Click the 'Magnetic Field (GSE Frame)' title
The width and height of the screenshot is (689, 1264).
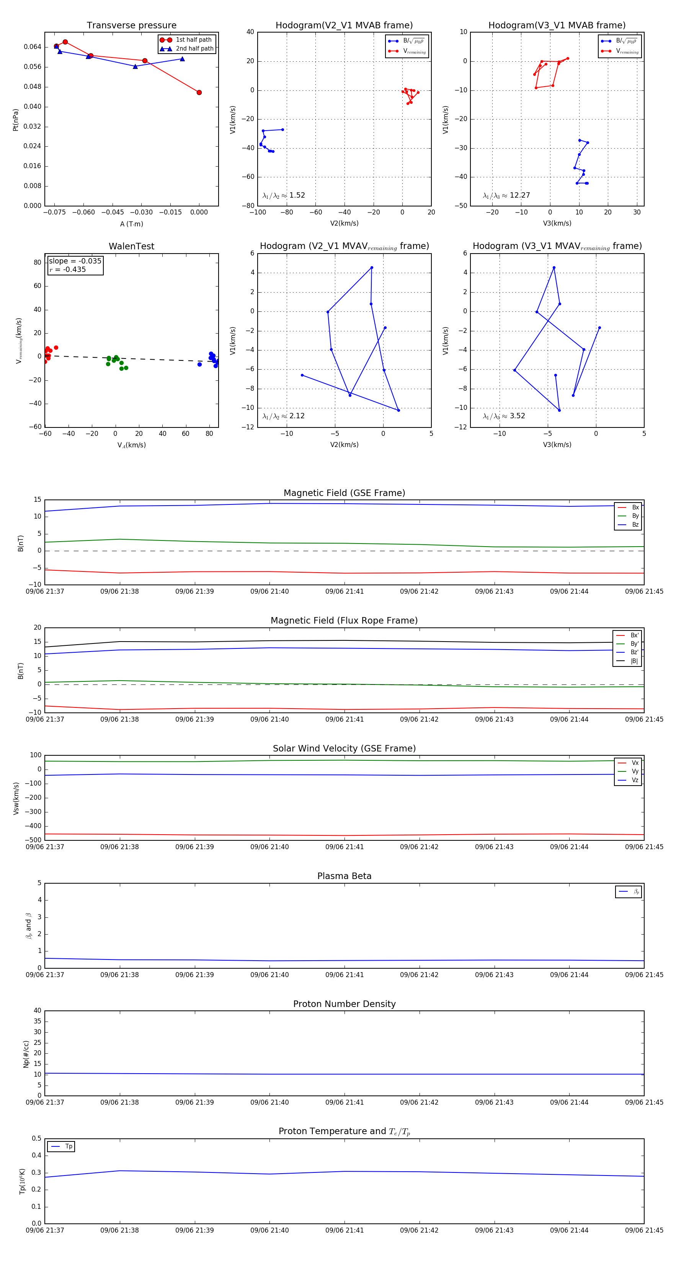tap(344, 493)
